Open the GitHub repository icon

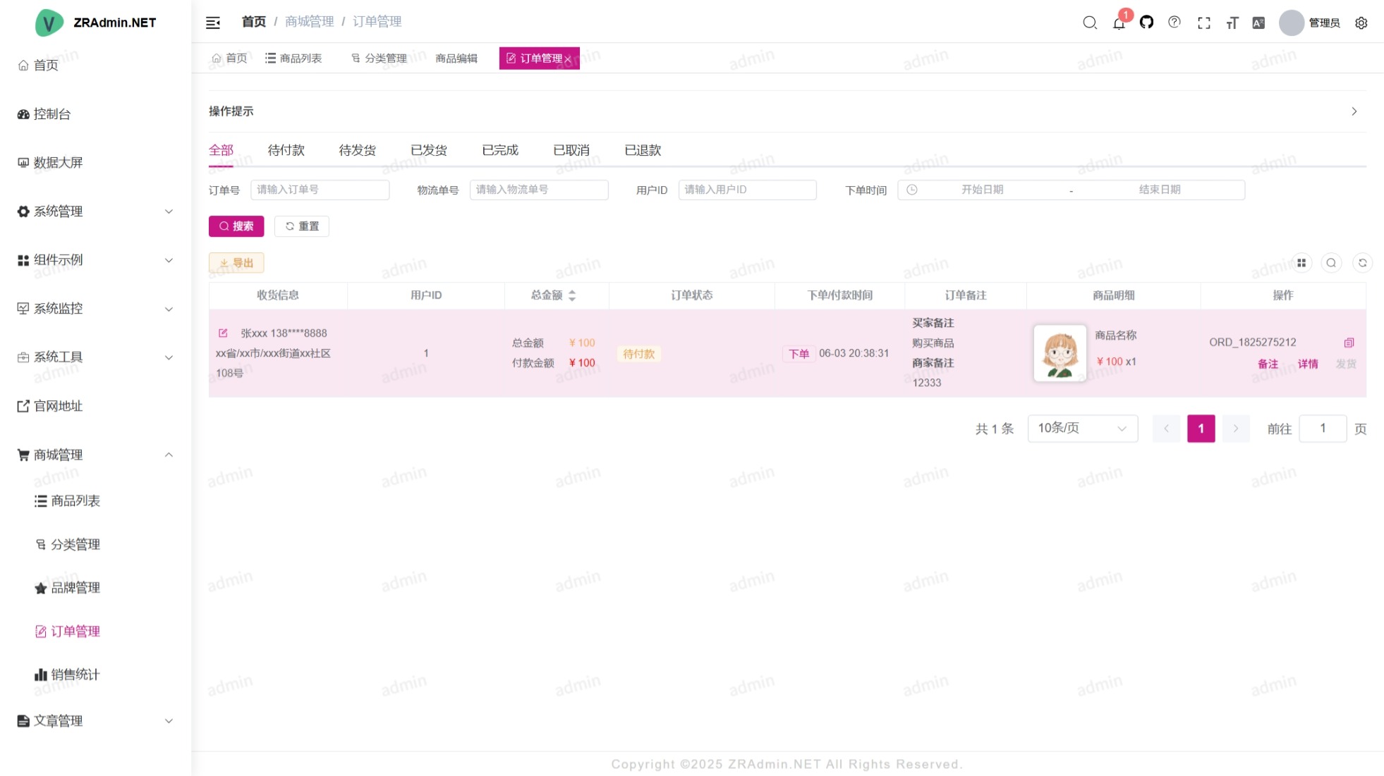(1146, 23)
